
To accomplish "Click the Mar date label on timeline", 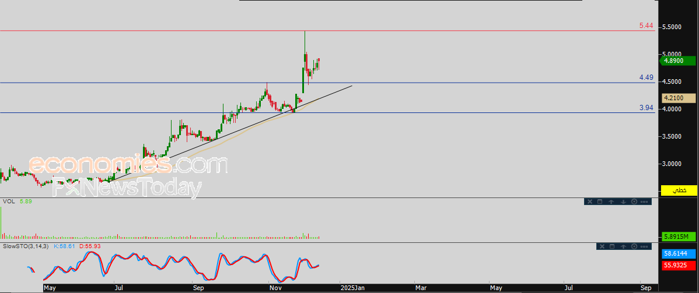I will [x=421, y=288].
